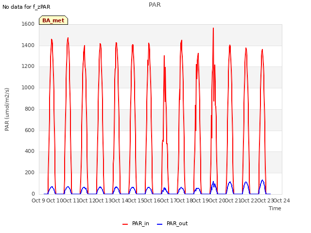Click the blue PAR_out legend swatch
Image resolution: width=311 pixels, height=233 pixels.
coord(160,224)
